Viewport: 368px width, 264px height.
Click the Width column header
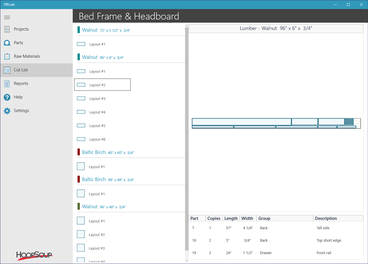pyautogui.click(x=248, y=218)
